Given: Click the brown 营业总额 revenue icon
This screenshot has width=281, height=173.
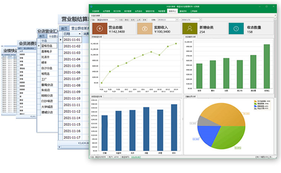Looking at the screenshot, I should (x=99, y=28).
